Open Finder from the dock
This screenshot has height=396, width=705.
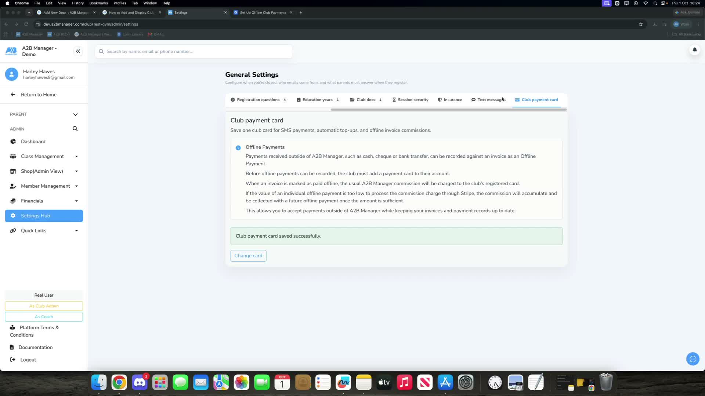click(99, 382)
